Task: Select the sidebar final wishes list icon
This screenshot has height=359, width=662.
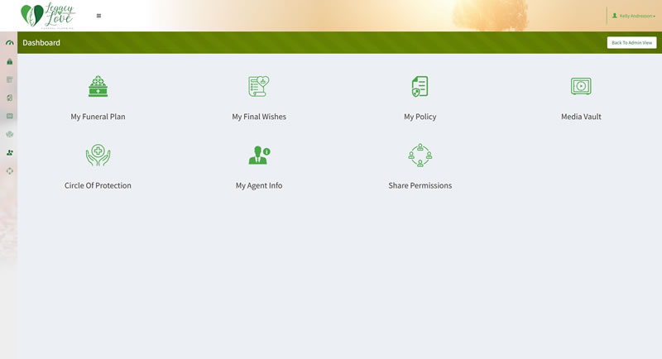Action: click(x=10, y=79)
